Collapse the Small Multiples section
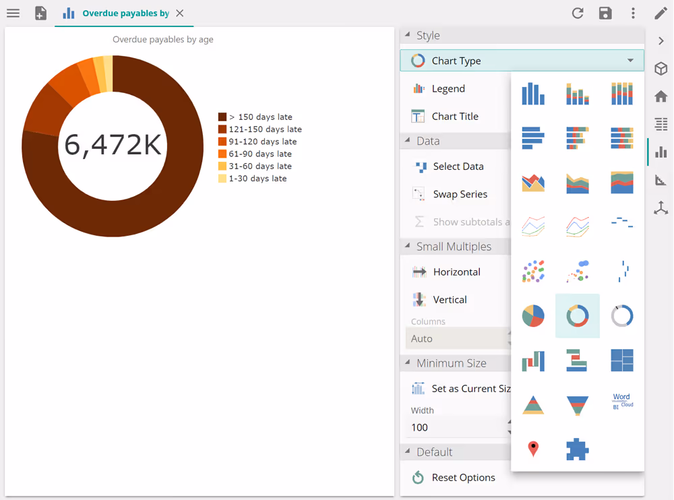Viewport: 674px width, 500px height. pos(408,247)
